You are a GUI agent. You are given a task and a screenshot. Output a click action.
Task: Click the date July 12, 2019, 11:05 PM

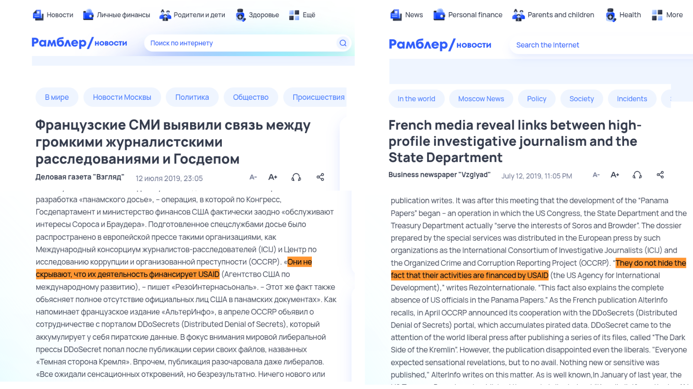click(x=537, y=176)
